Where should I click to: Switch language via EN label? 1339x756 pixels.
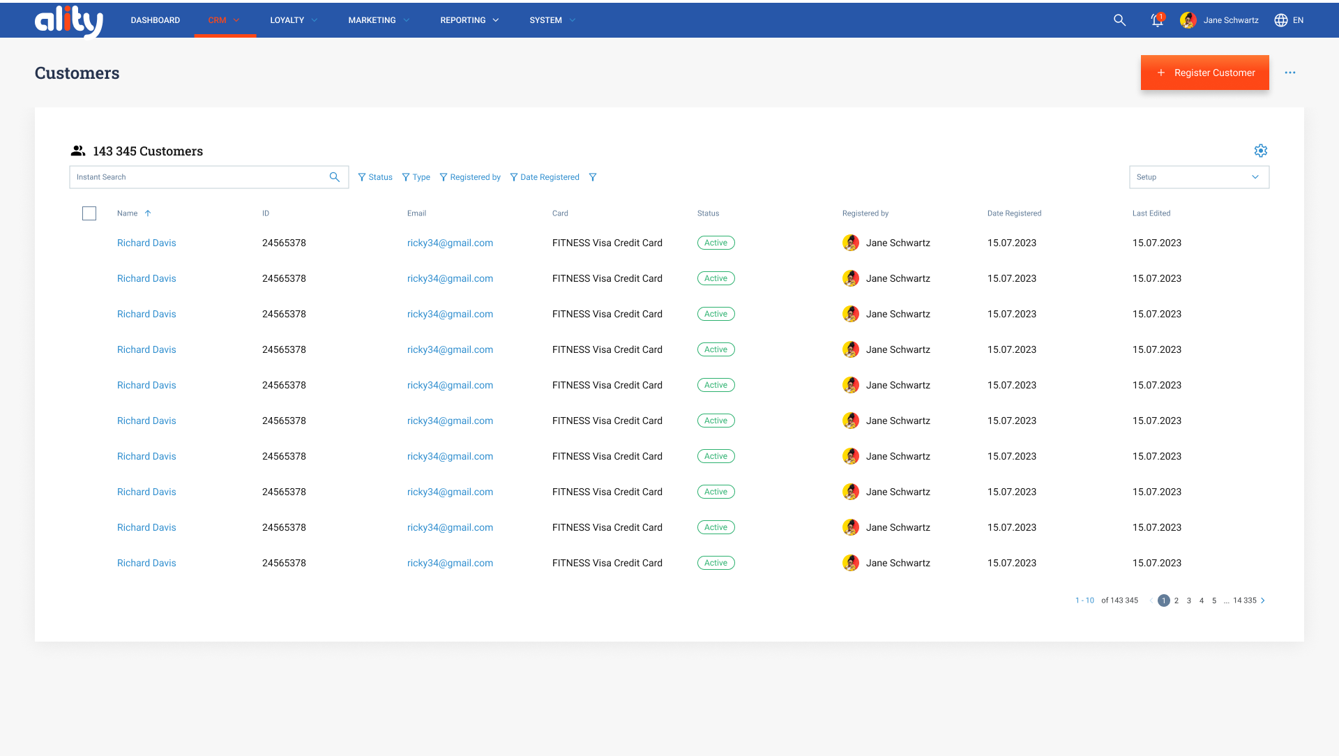[x=1298, y=20]
